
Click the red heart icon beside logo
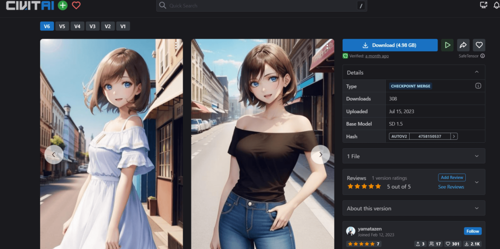click(76, 5)
